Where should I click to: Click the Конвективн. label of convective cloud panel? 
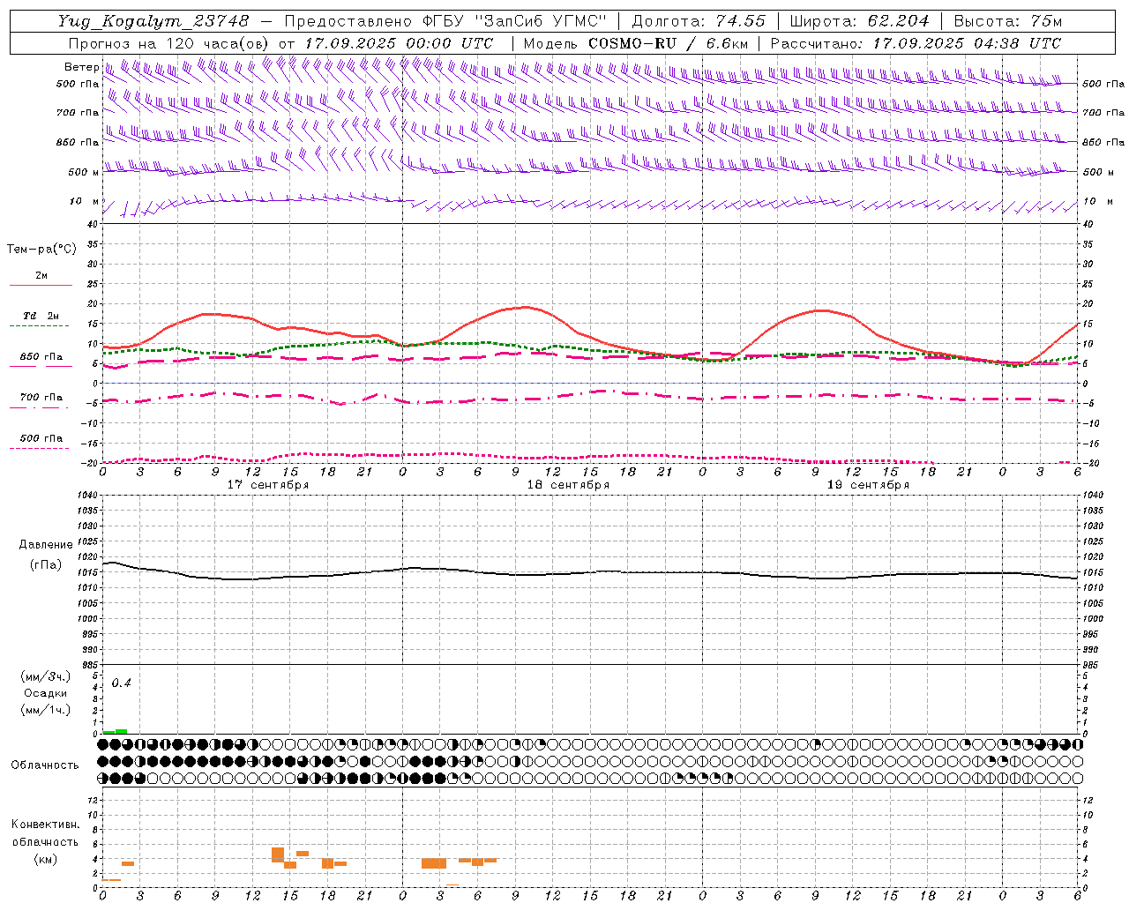click(x=45, y=825)
